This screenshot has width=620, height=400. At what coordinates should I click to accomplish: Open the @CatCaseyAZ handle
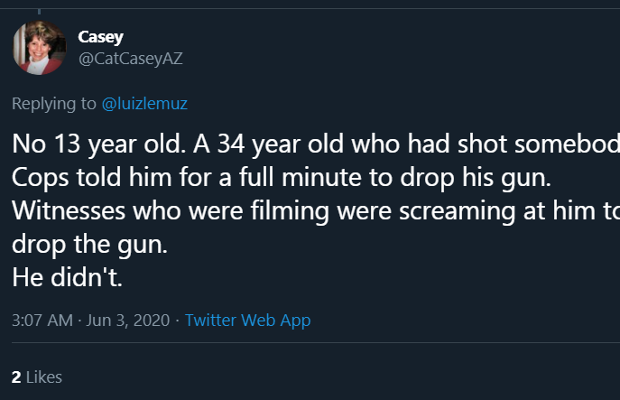pos(131,59)
